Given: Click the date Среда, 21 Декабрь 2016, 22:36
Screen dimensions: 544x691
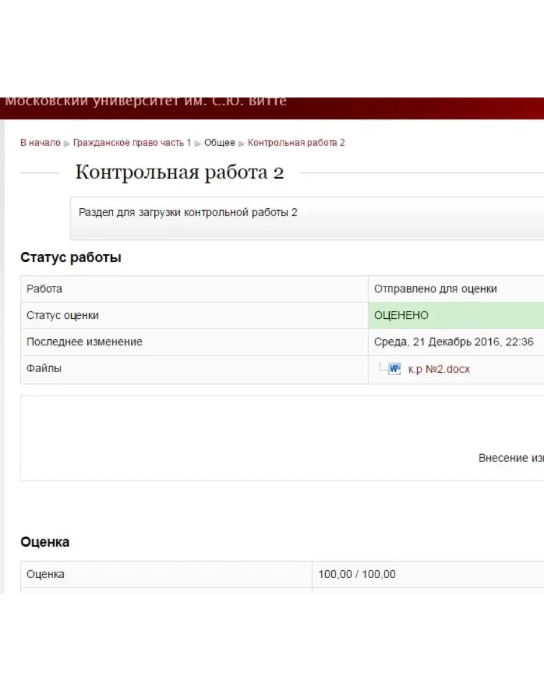Looking at the screenshot, I should [454, 342].
